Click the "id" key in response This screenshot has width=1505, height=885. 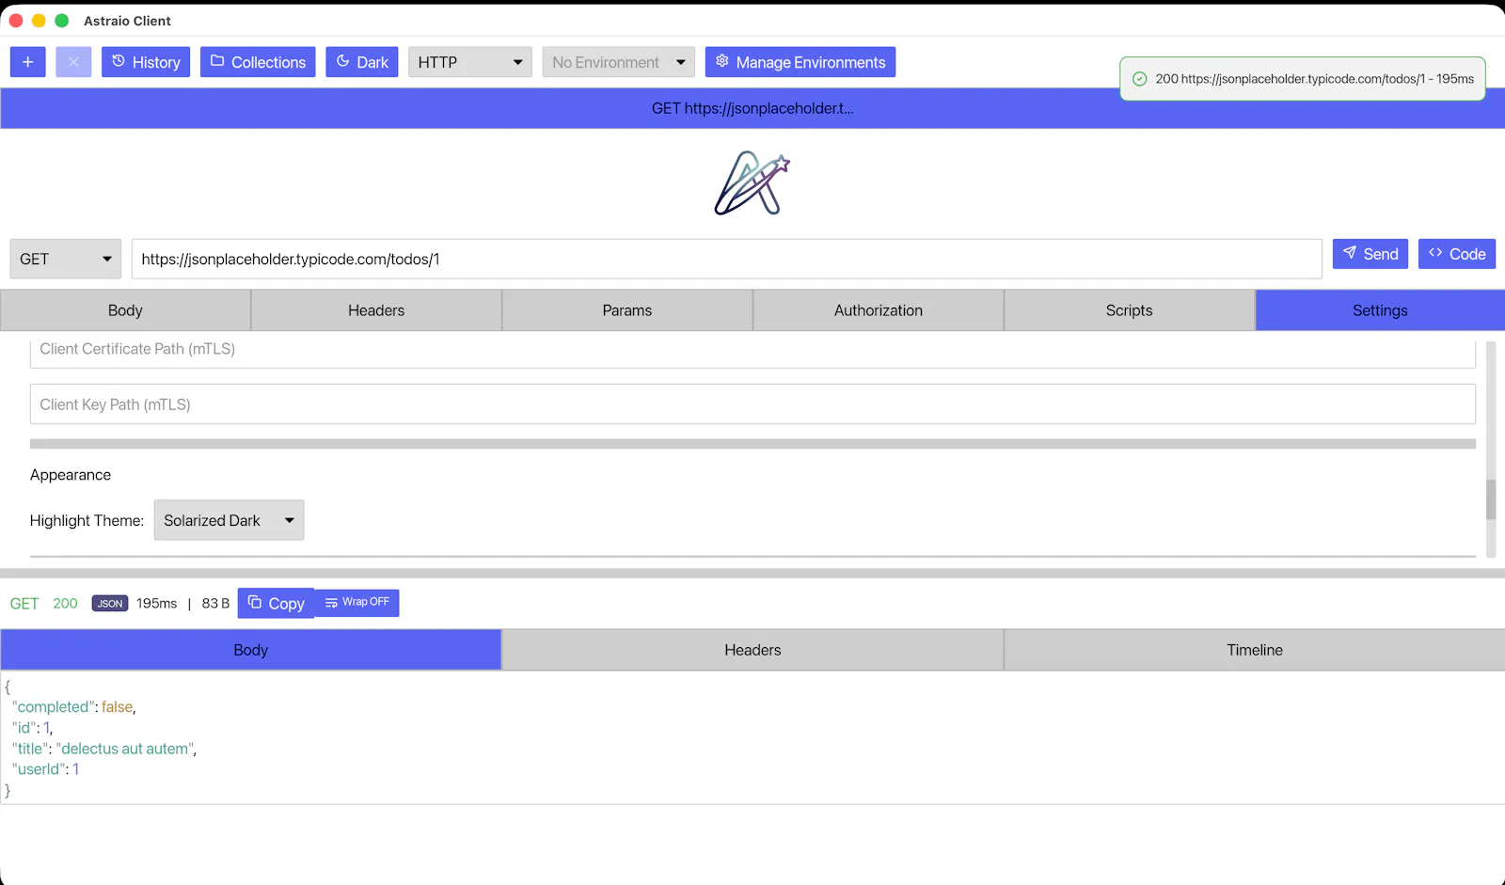pyautogui.click(x=24, y=728)
